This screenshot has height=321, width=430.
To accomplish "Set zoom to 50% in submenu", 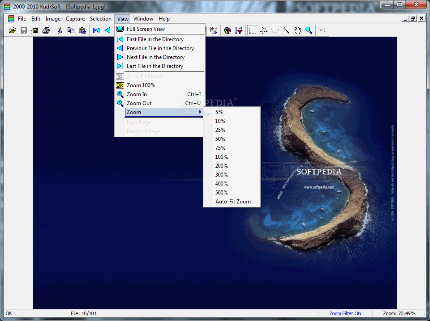I will click(x=232, y=139).
